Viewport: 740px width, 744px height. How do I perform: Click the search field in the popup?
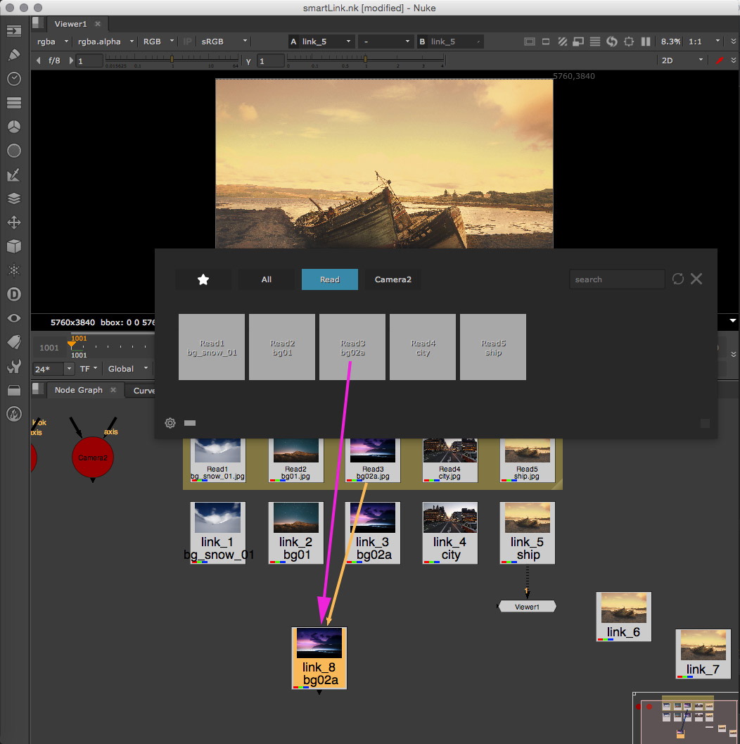click(x=616, y=279)
